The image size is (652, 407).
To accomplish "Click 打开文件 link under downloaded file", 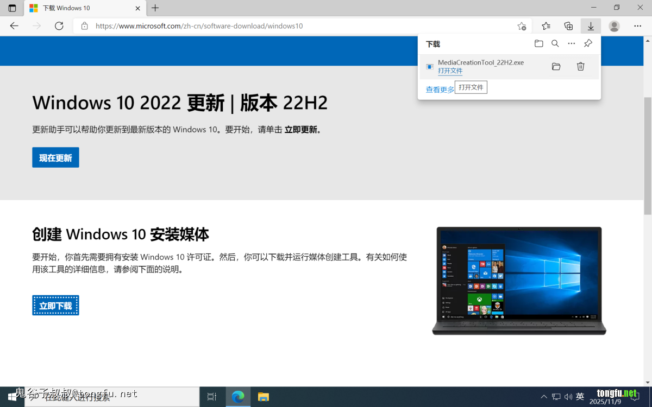I will [x=450, y=71].
